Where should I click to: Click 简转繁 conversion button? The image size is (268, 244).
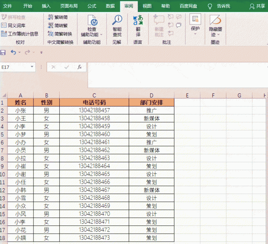(x=58, y=26)
